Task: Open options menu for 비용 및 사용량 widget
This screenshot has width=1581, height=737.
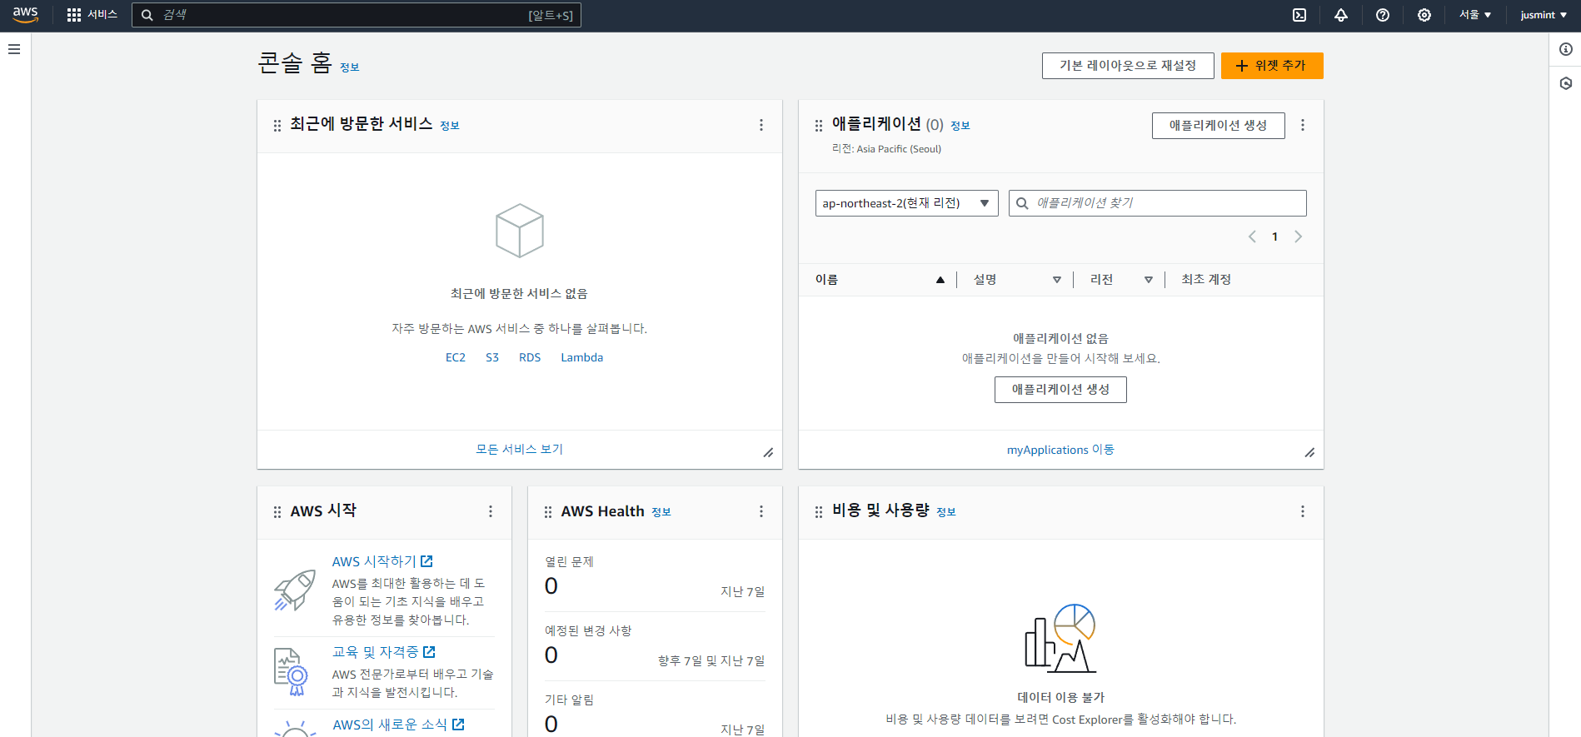Action: click(1303, 511)
